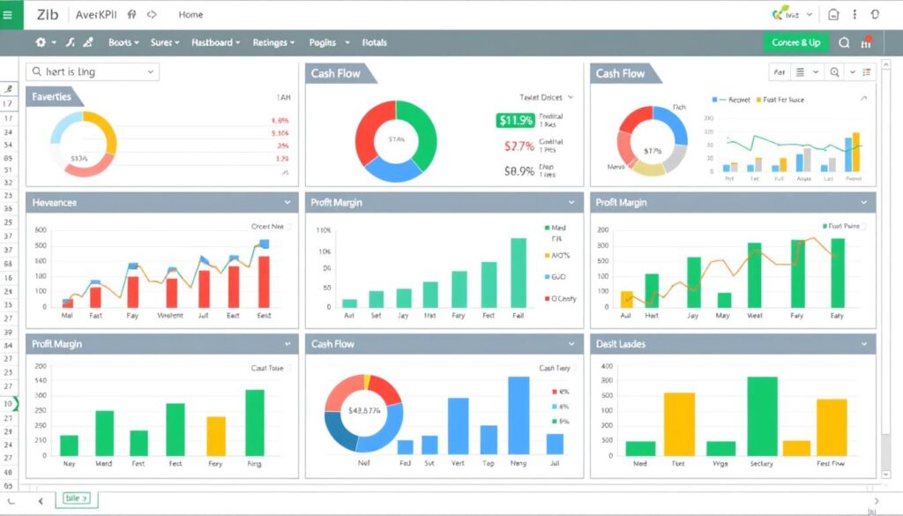Screen dimensions: 903x516
Task: Click the hamburger menu icon at top left
Action: point(8,14)
